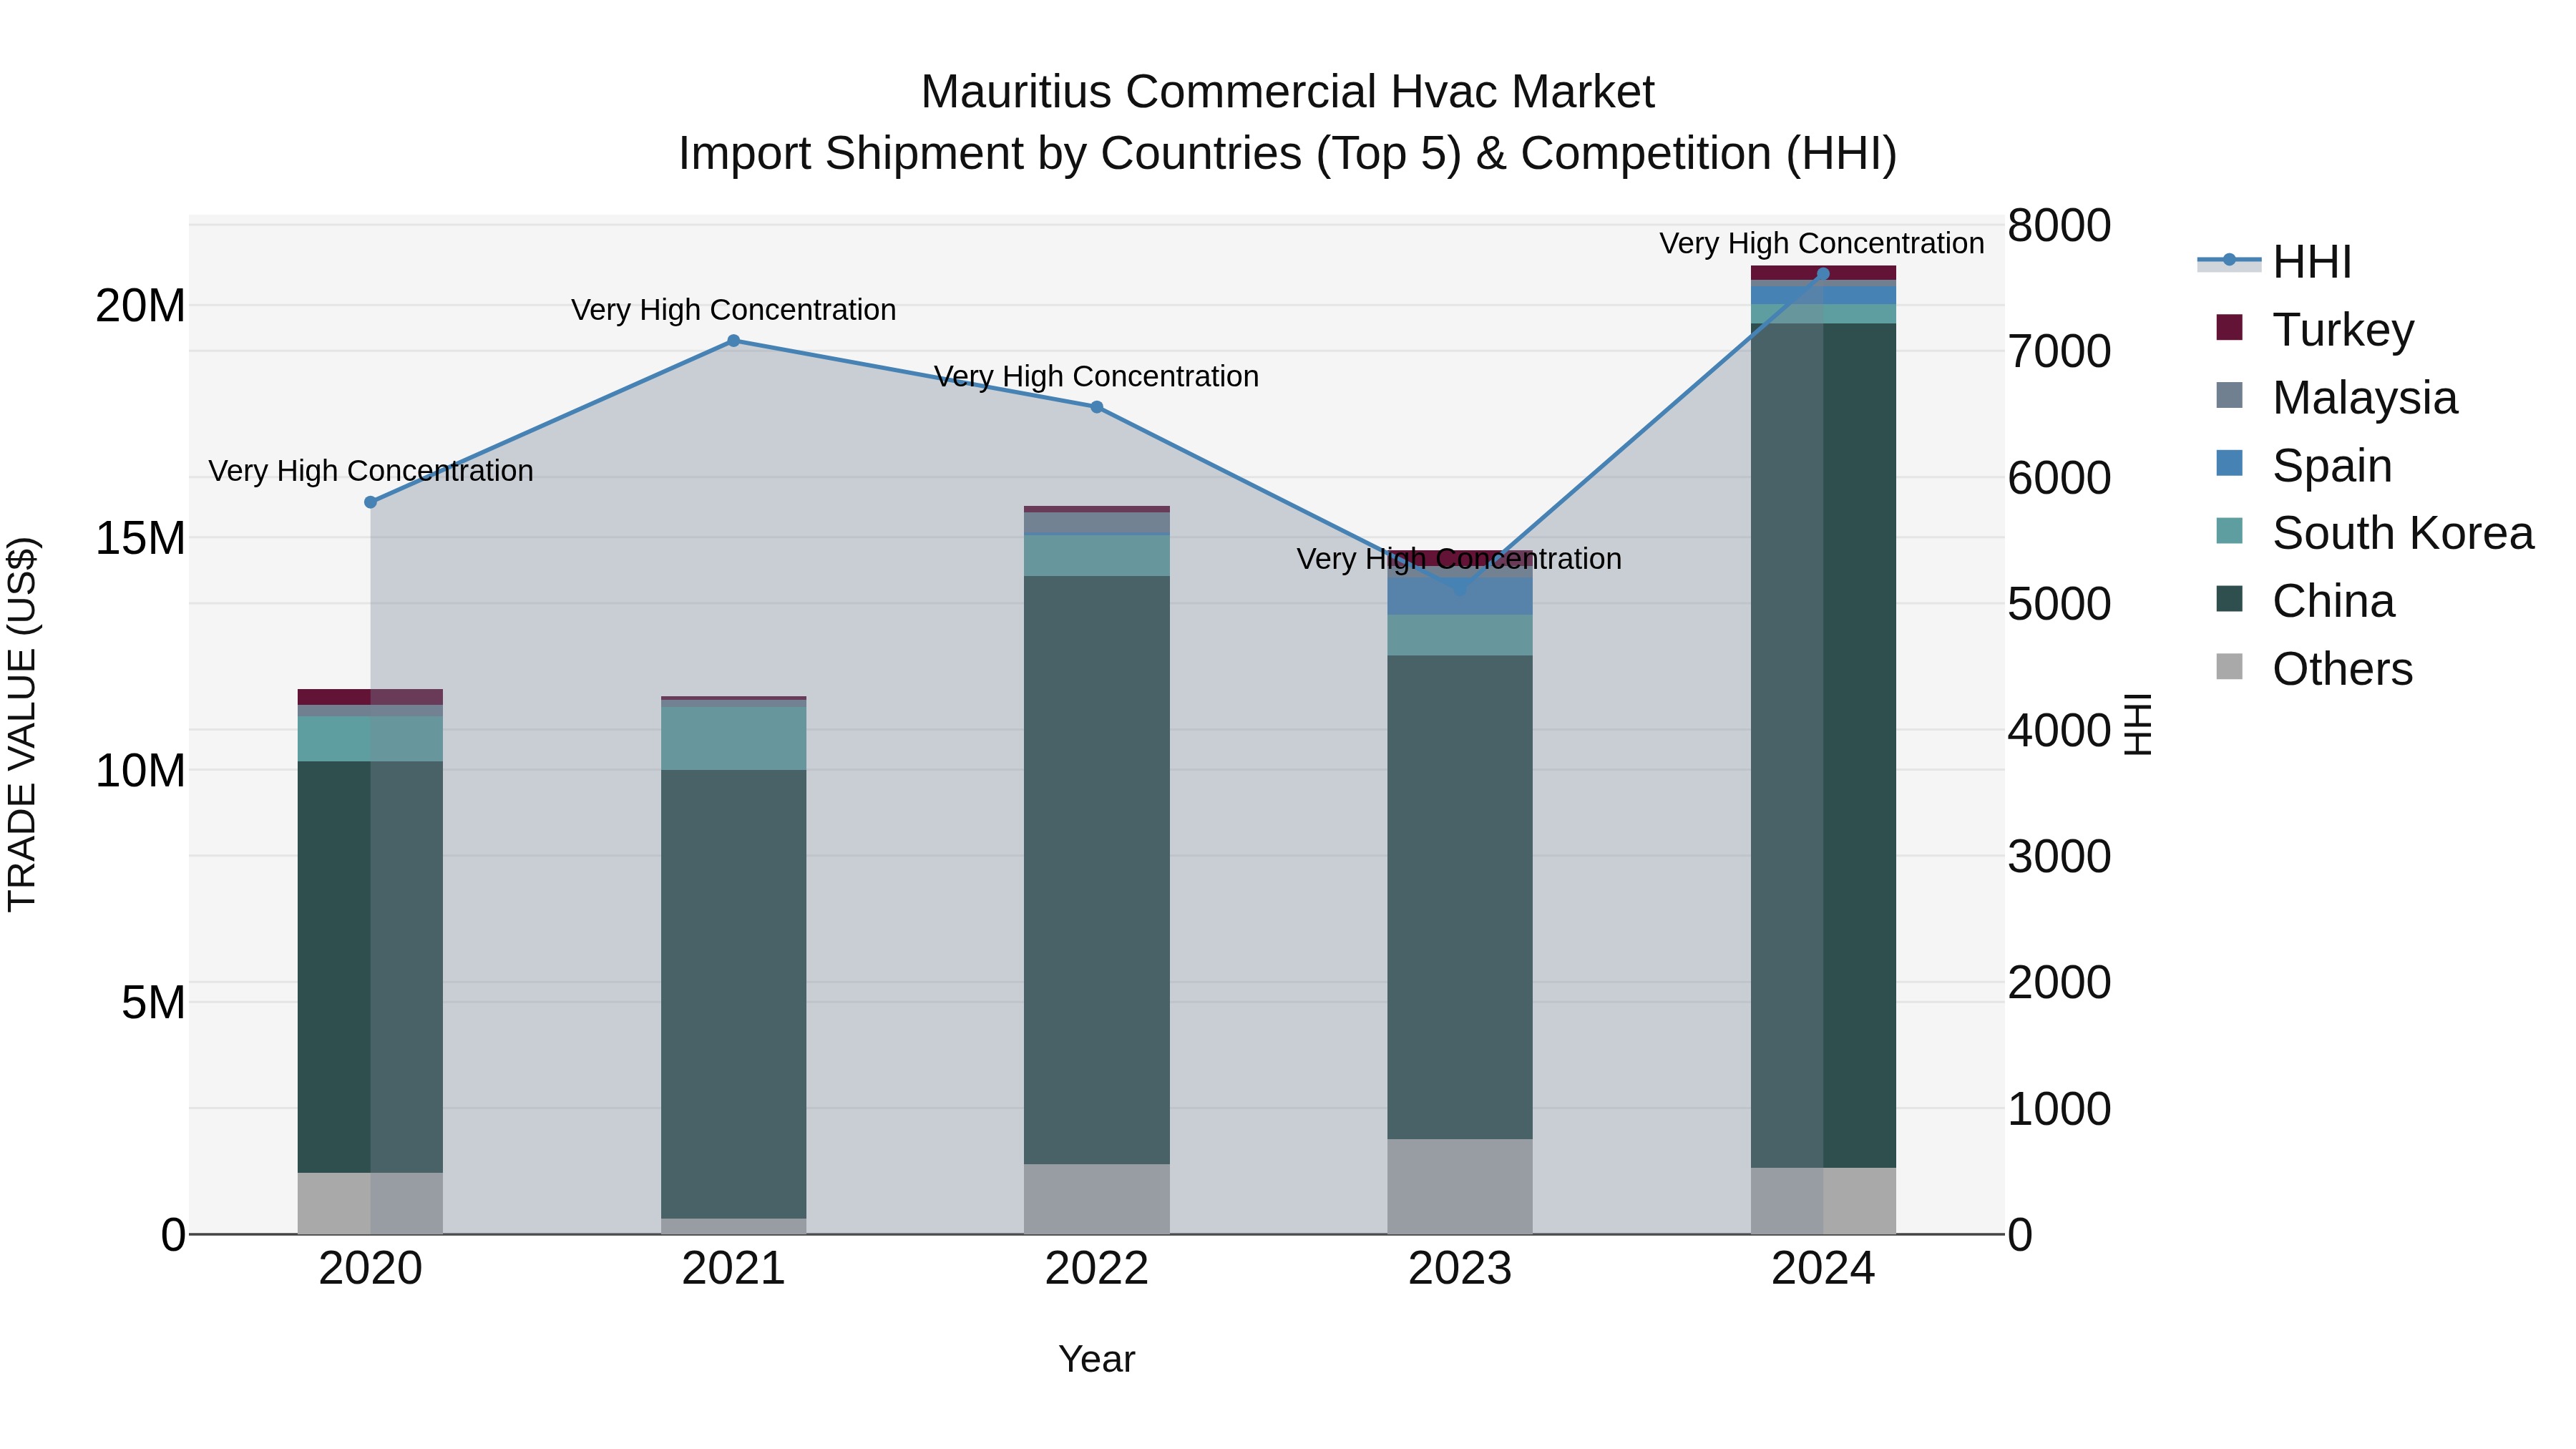The height and width of the screenshot is (1449, 2576).
Task: Select the Turkey bar segment for 2020
Action: pos(371,697)
